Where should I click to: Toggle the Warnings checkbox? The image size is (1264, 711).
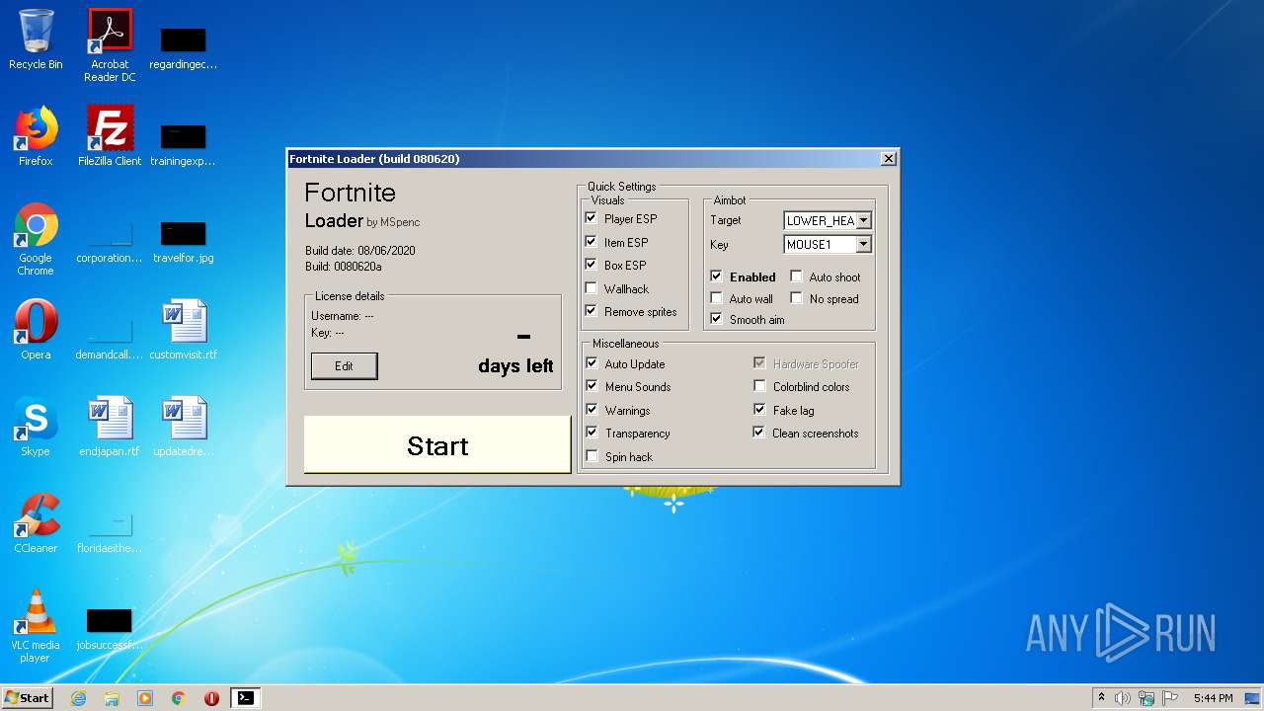tap(592, 410)
